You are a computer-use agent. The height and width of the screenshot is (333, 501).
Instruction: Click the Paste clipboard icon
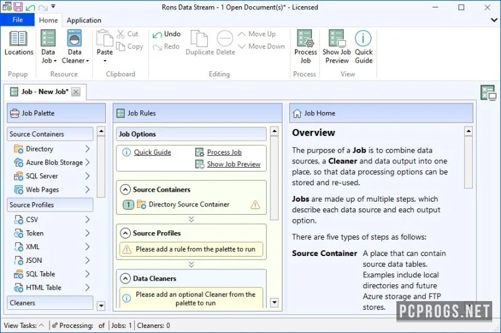click(x=105, y=38)
